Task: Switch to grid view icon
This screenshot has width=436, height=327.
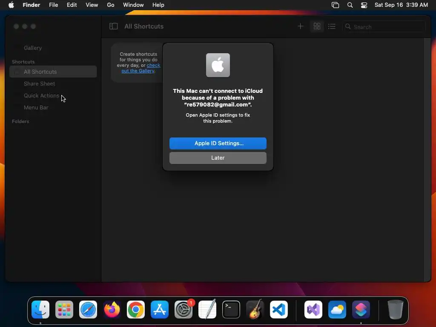Action: 317,26
